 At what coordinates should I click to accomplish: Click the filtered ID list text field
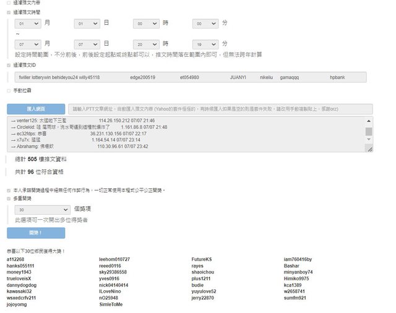pos(189,77)
